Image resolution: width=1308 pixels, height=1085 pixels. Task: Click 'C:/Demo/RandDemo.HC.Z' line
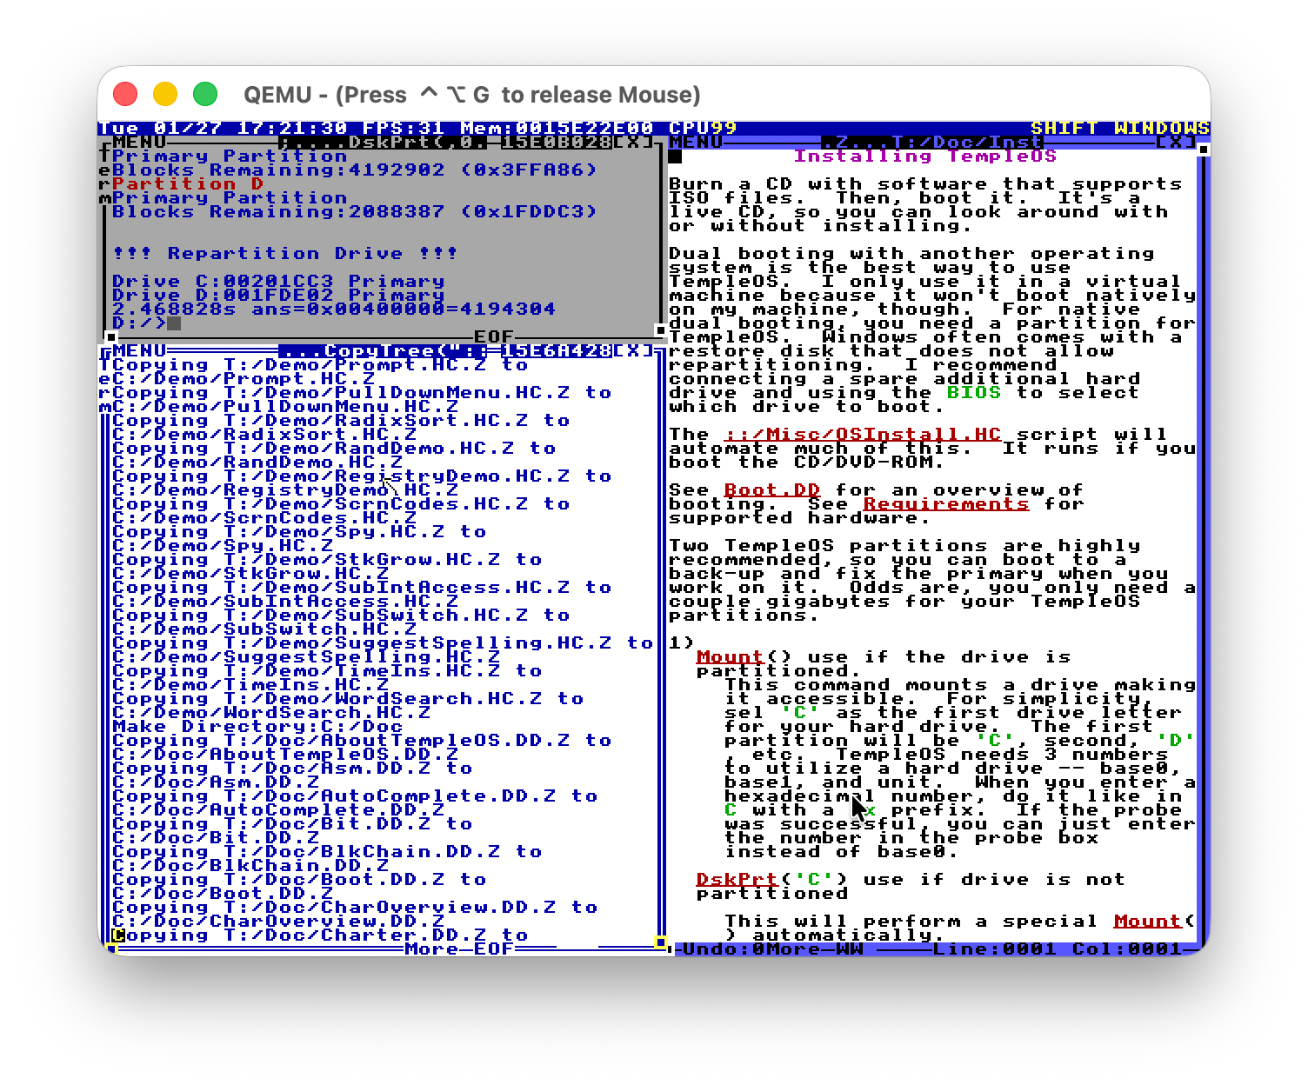pos(257,462)
